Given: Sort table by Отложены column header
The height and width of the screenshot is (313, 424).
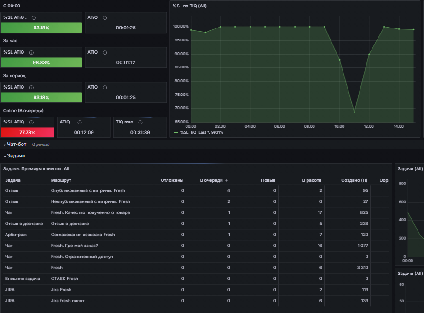Looking at the screenshot, I should pos(172,180).
